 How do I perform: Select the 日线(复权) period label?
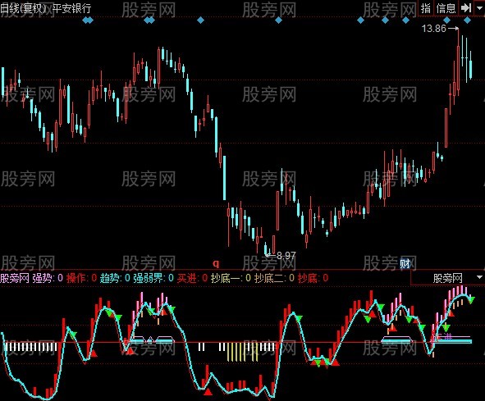[24, 8]
